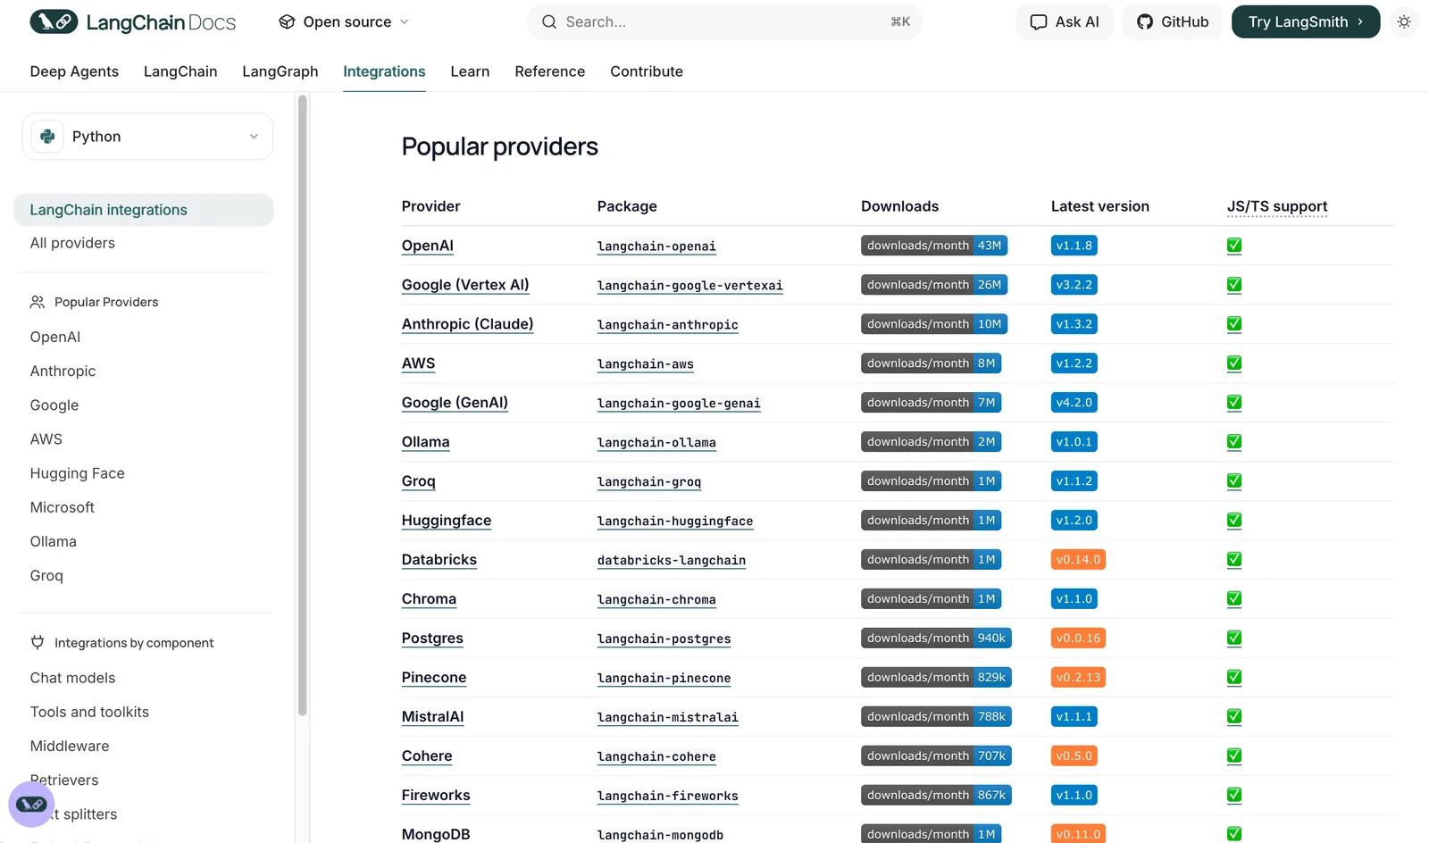Open the OpenAI provider link in table
This screenshot has height=843, width=1429.
click(x=428, y=246)
